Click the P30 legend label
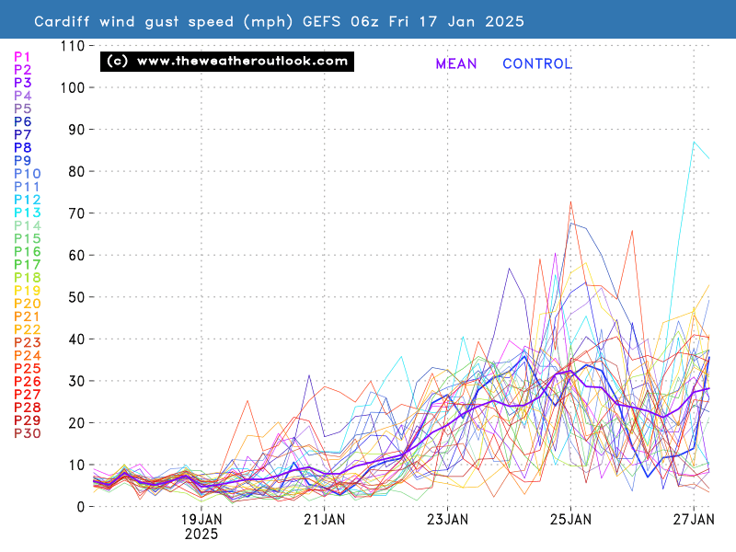This screenshot has width=736, height=552. (x=28, y=433)
